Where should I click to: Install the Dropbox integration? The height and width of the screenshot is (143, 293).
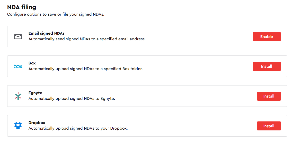coord(269,126)
